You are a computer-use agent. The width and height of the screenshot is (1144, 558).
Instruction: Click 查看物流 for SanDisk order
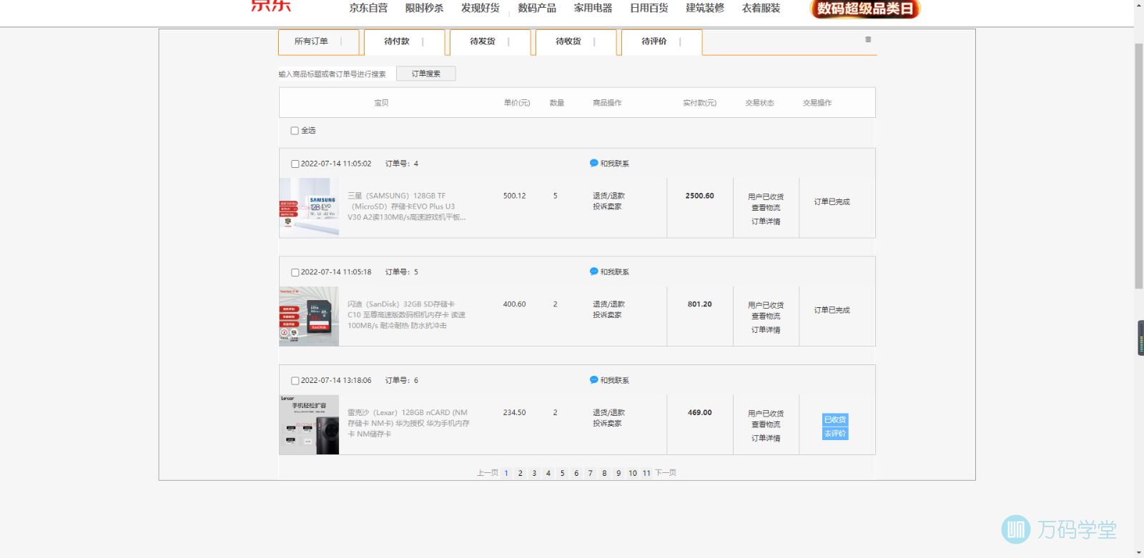766,317
